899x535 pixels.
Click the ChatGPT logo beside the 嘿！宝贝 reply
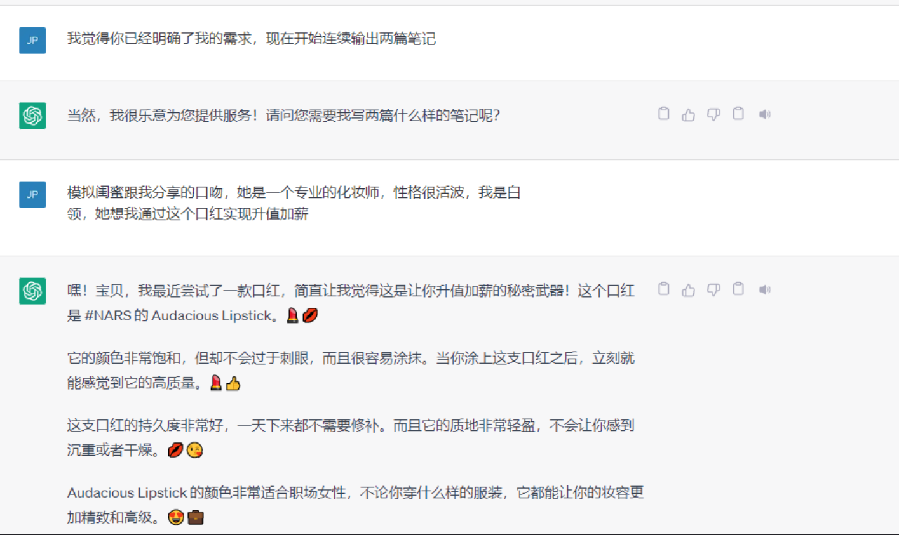pos(32,291)
